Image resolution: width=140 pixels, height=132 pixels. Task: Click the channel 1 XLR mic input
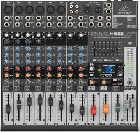[8, 10]
